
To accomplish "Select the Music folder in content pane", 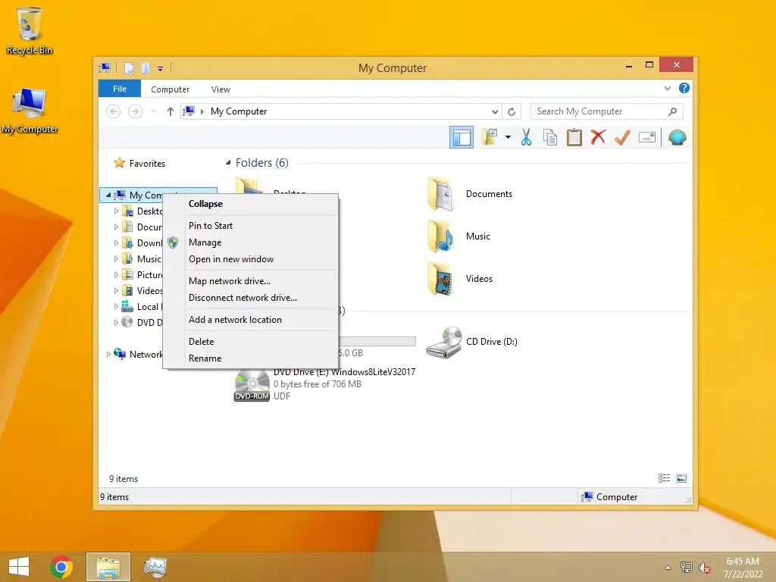I will click(458, 236).
